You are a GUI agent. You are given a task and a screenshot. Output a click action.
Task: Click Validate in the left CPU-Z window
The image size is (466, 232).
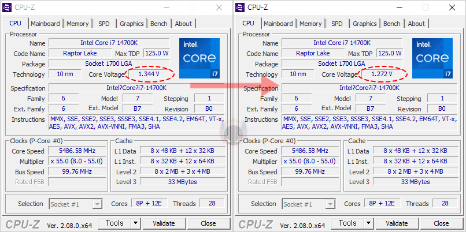click(164, 223)
